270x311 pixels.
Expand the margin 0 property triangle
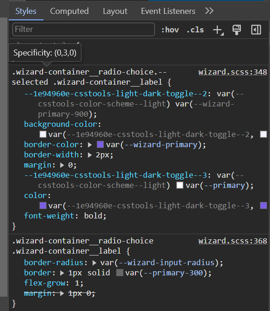62,165
